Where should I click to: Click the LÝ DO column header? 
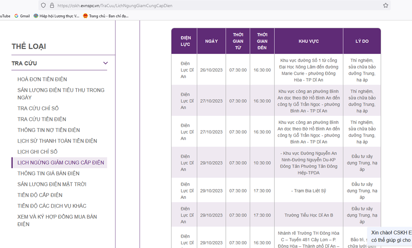[362, 41]
